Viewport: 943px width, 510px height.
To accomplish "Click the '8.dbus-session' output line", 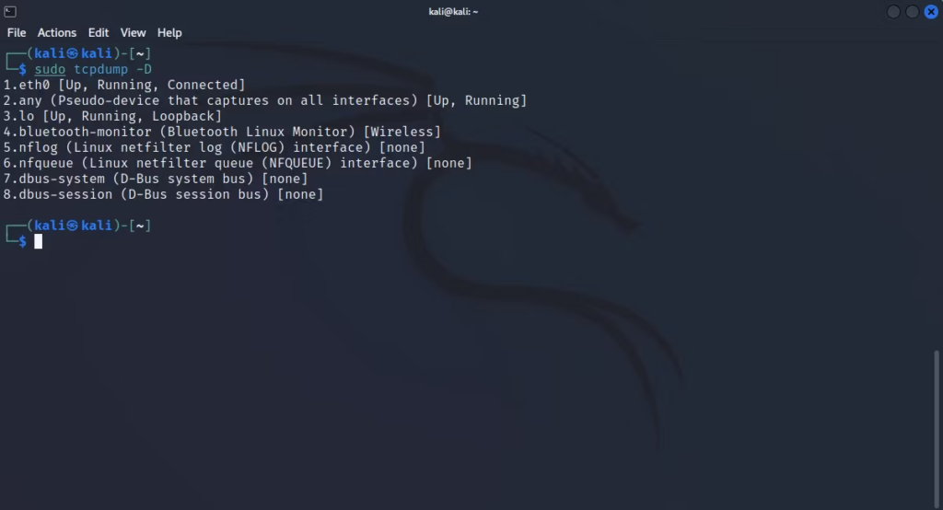I will (164, 194).
